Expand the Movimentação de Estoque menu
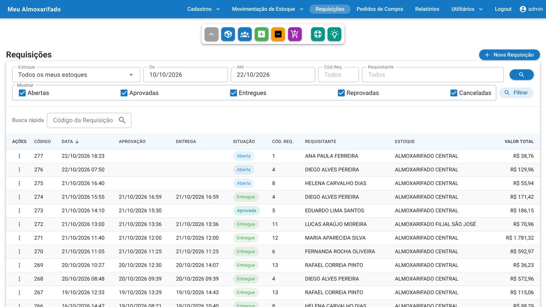 (267, 9)
